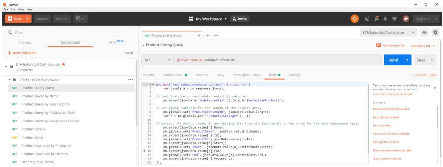Click the search filter magnifier icon

tap(10, 33)
